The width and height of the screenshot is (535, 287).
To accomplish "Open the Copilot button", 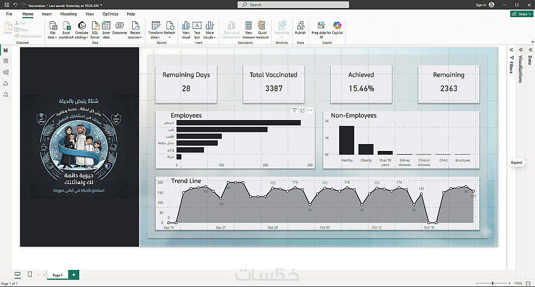I will [x=337, y=28].
